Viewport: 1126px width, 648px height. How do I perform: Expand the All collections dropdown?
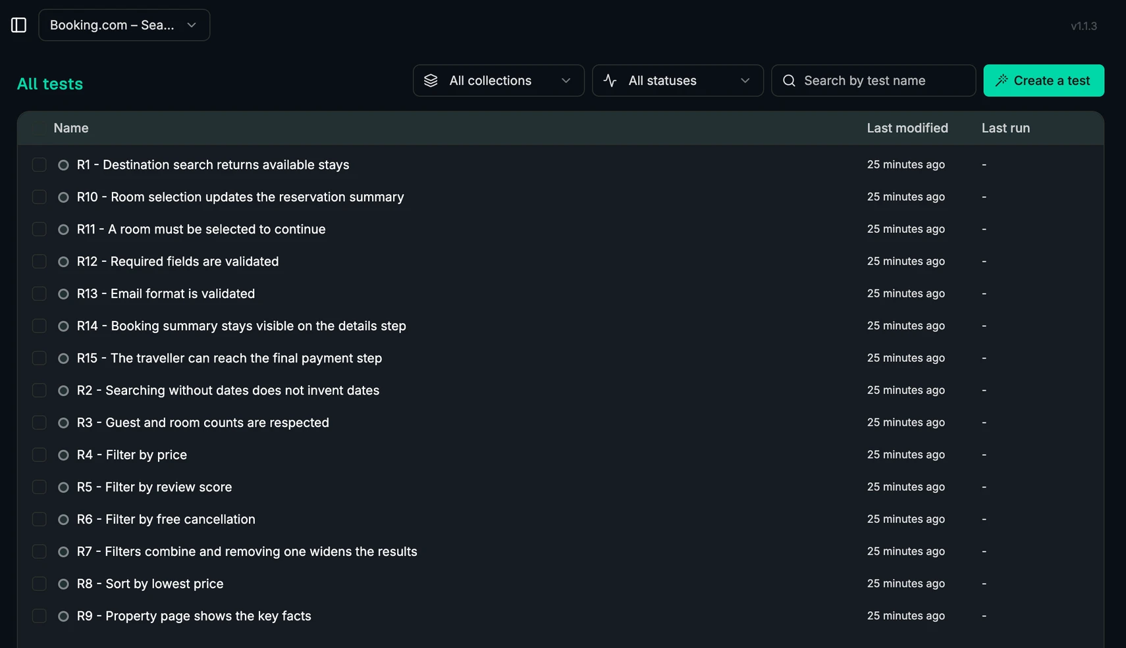pyautogui.click(x=498, y=80)
